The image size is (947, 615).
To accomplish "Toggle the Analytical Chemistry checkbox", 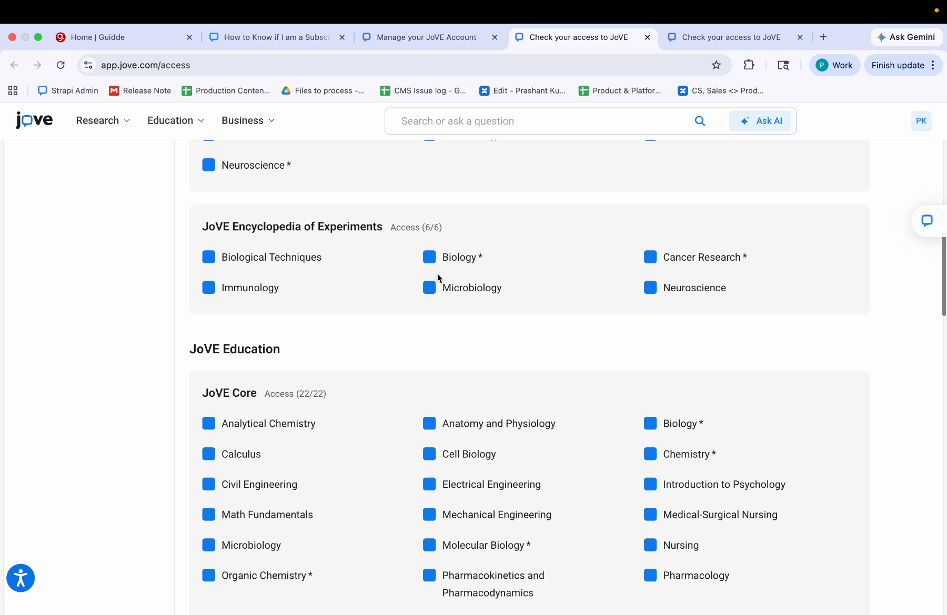I will tap(209, 424).
